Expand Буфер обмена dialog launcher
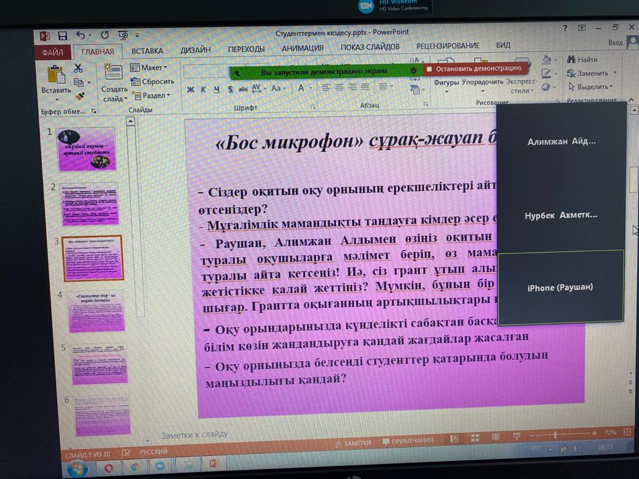 click(x=94, y=111)
